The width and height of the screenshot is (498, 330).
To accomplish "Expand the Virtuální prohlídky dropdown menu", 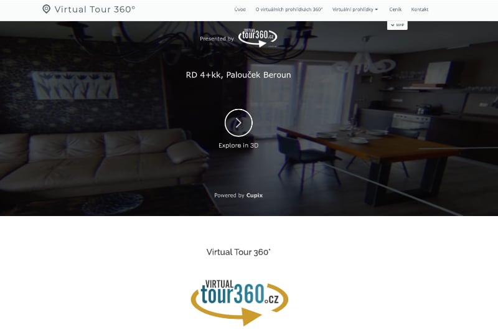I will (x=355, y=9).
